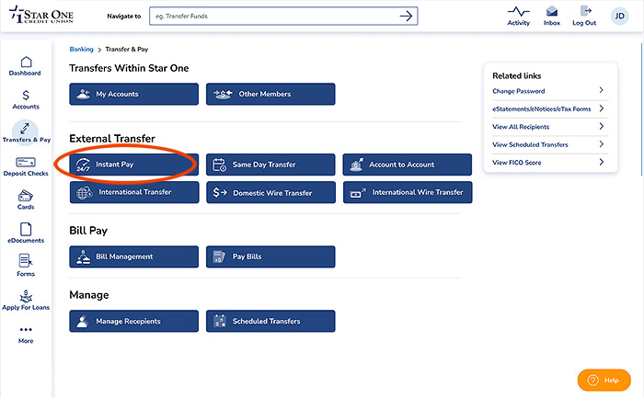Open Scheduled Transfers button
Screen dimensions: 644x398
(x=270, y=321)
